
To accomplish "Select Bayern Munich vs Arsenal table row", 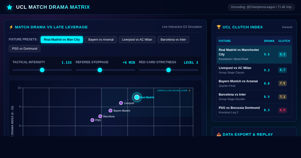I will [254, 84].
